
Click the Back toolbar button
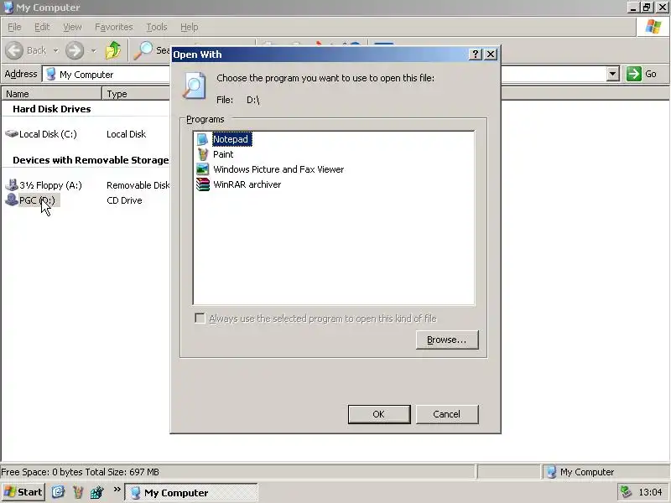26,50
